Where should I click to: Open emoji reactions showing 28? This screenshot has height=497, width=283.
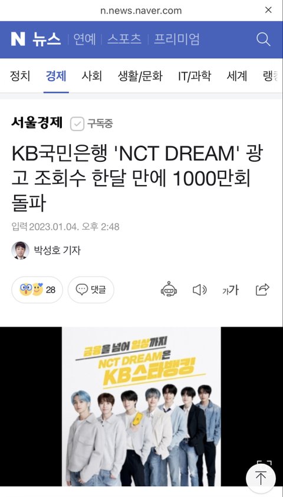pyautogui.click(x=37, y=290)
